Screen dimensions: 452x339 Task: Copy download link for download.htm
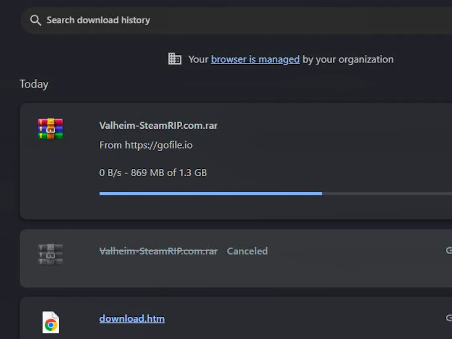point(448,318)
